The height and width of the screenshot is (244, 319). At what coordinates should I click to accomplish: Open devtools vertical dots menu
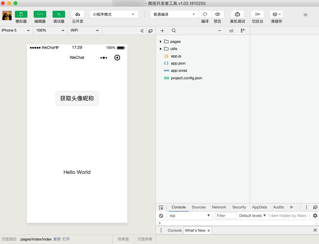coord(306,207)
